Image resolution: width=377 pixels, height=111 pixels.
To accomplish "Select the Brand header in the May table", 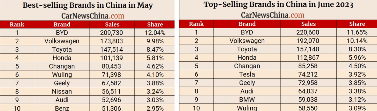I will pyautogui.click(x=62, y=25).
